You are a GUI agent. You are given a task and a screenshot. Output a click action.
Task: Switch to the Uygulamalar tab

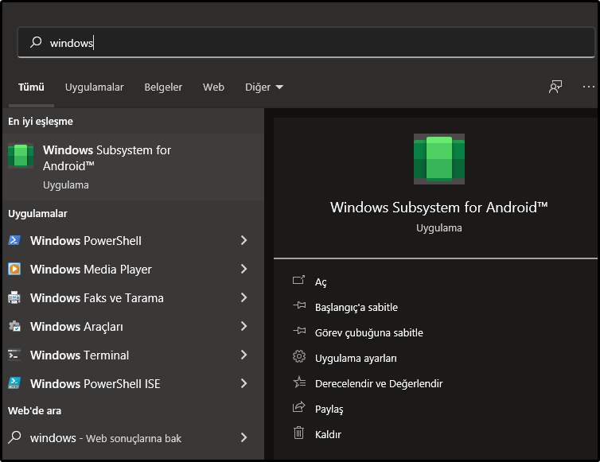point(94,87)
